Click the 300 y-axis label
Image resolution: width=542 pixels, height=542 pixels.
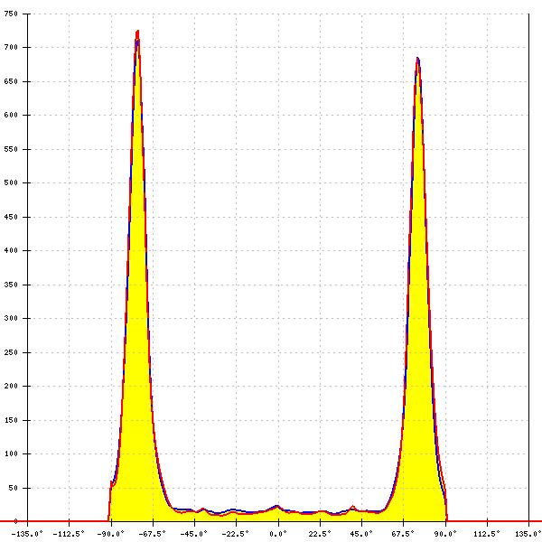click(11, 318)
